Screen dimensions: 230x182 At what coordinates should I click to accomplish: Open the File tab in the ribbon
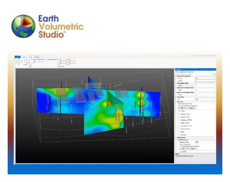[x=18, y=57]
